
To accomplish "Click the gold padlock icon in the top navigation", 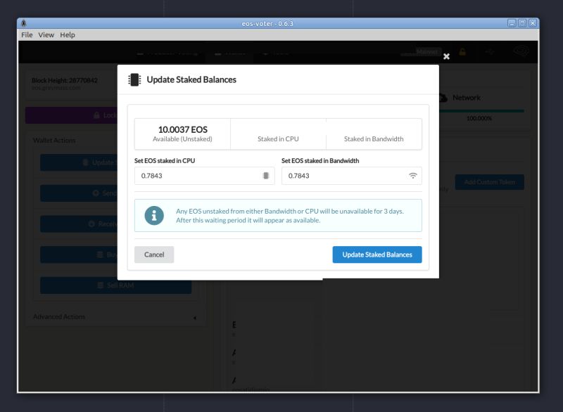I will (463, 51).
